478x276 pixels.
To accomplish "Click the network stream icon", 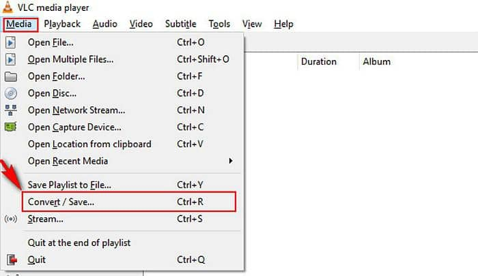I will pos(11,110).
